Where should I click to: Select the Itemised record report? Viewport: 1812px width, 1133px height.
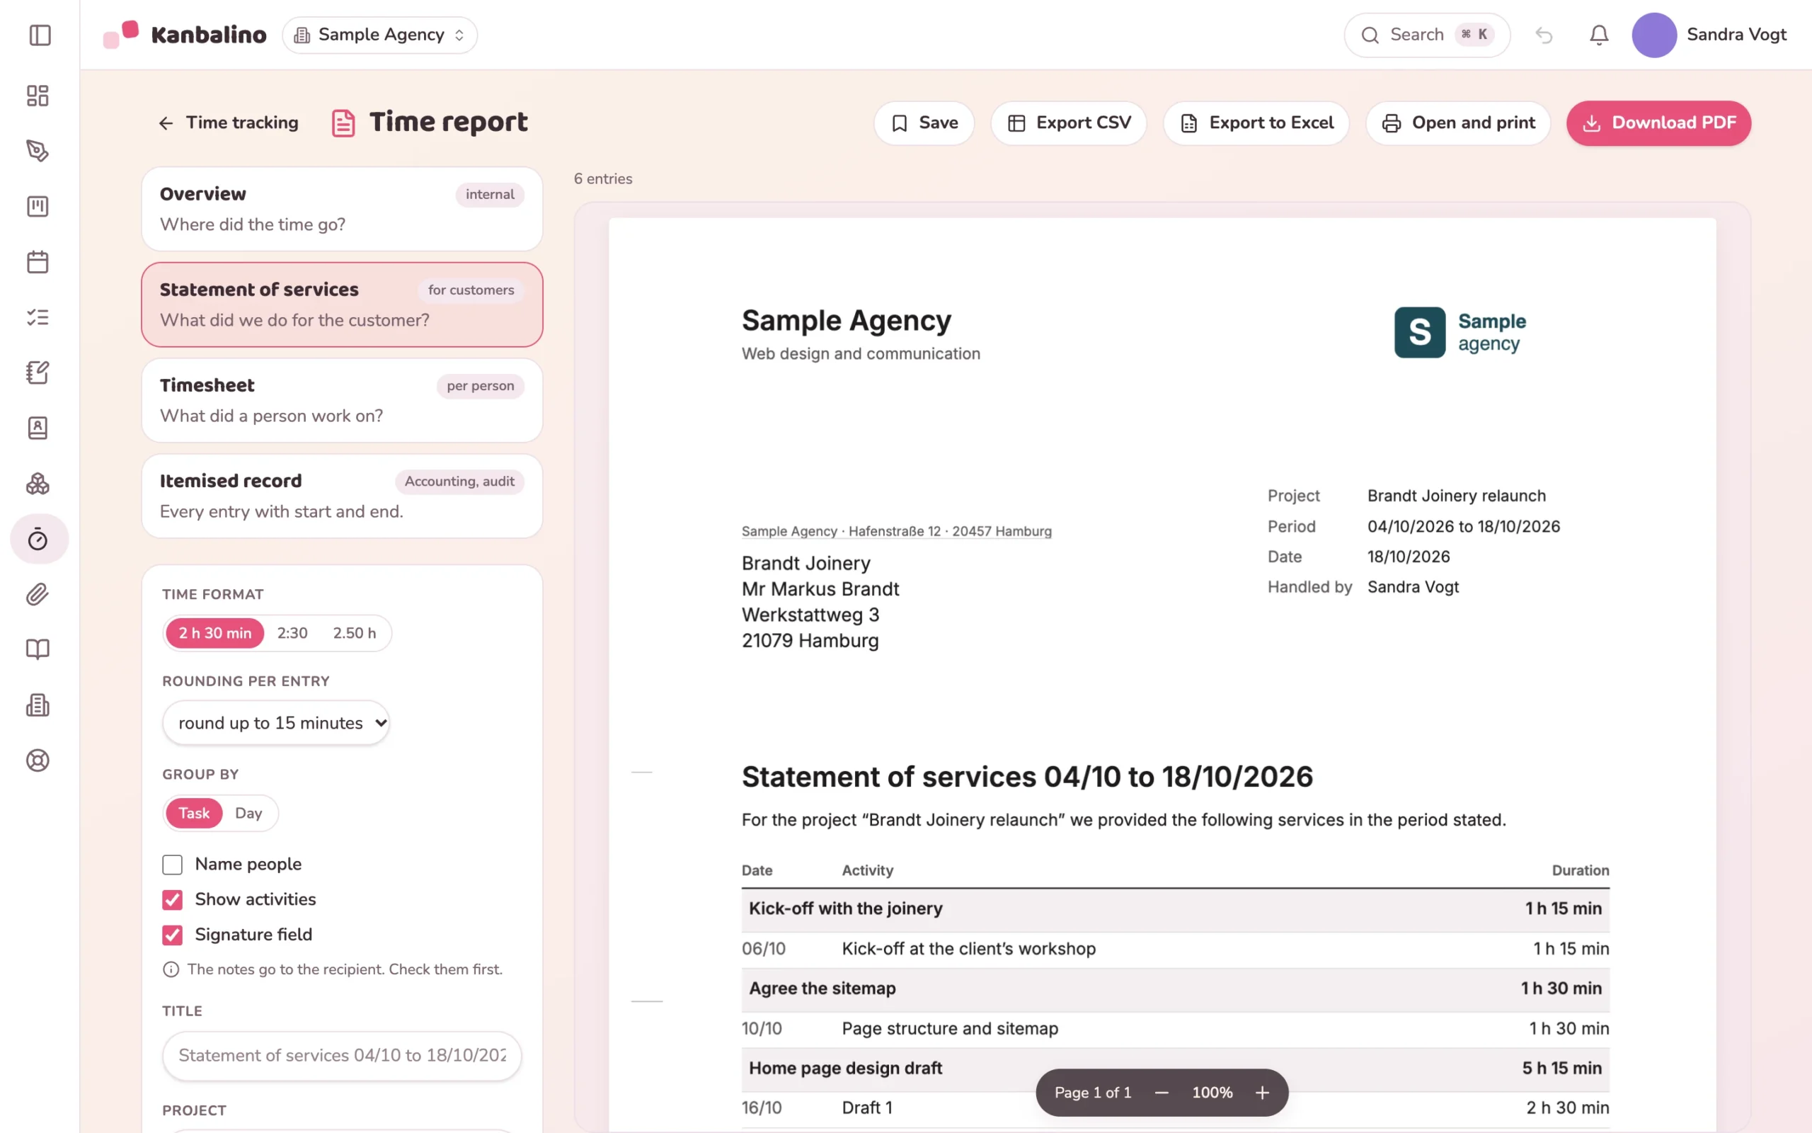[342, 496]
